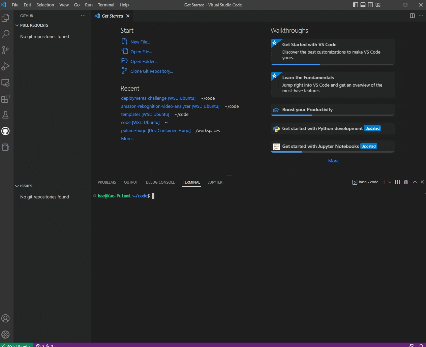
Task: Select the Get Started editor tab
Action: pyautogui.click(x=112, y=16)
